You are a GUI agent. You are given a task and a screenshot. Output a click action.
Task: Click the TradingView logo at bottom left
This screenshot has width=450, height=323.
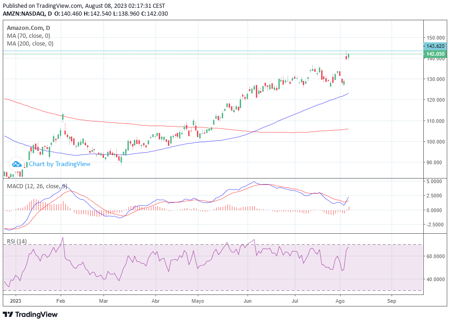(x=30, y=314)
